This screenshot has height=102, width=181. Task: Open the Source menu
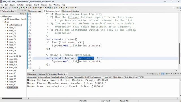pyautogui.click(x=12, y=5)
